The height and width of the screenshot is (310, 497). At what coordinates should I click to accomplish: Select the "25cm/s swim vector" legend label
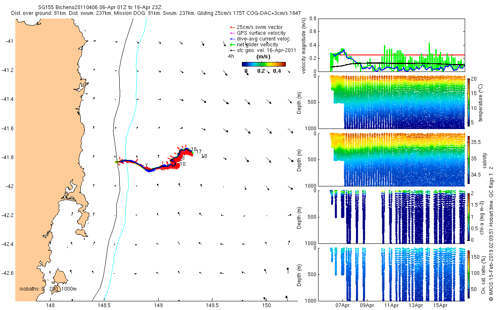pyautogui.click(x=260, y=27)
